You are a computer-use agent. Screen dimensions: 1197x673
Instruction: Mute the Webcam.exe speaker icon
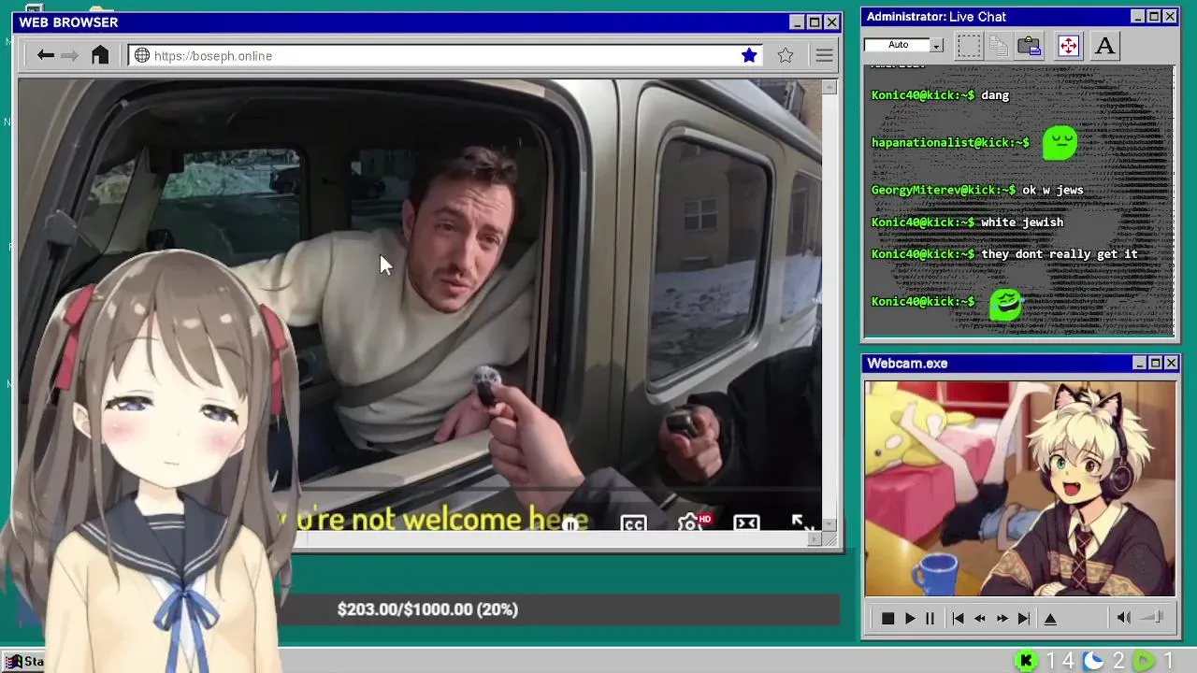click(1124, 618)
